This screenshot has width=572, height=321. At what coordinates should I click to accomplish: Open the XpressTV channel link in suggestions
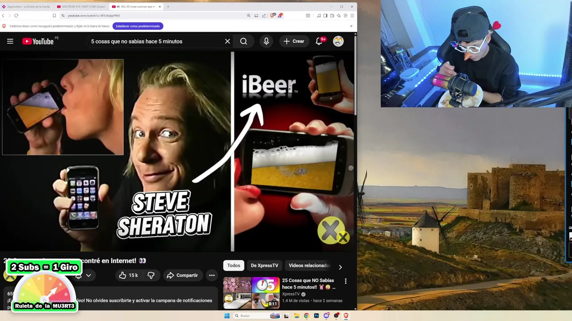(291, 294)
